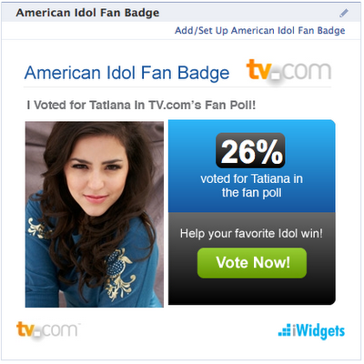Click the dark gray voting panel
This screenshot has width=364, height=364.
coord(252,258)
